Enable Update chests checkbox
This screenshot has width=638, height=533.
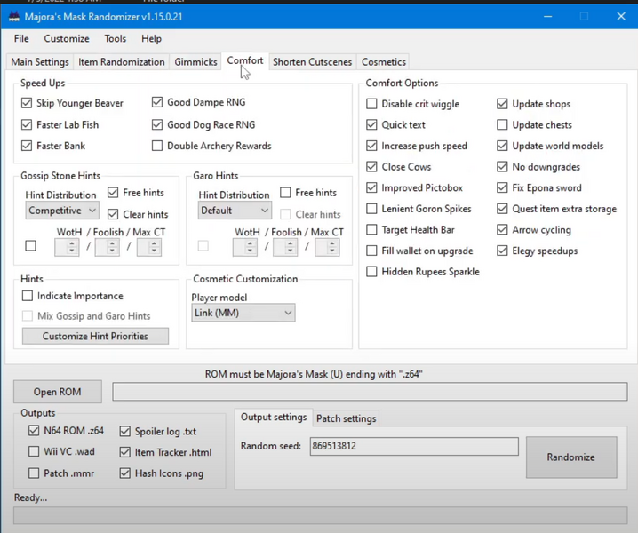tap(502, 124)
